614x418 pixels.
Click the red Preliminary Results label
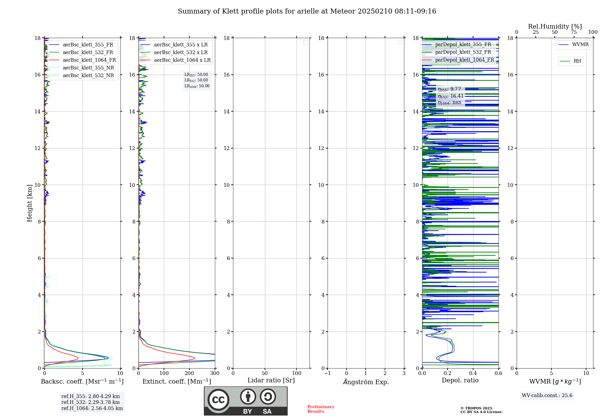click(321, 409)
